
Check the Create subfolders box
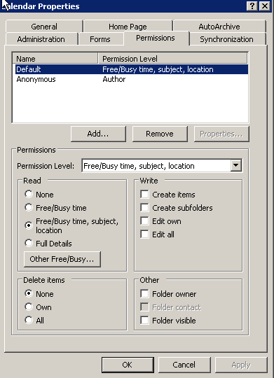[x=144, y=208]
